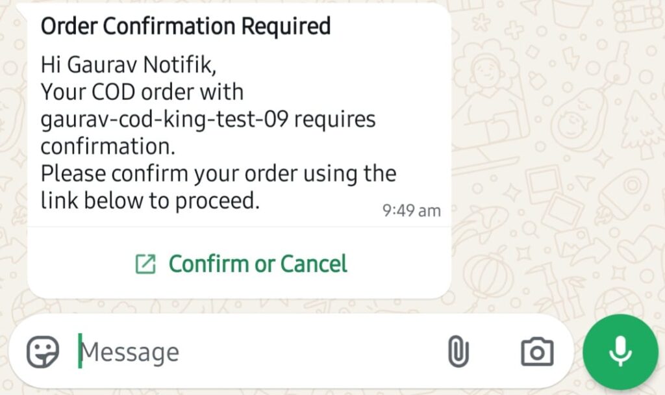665x395 pixels.
Task: Open the emoji sticker picker
Action: coord(43,352)
